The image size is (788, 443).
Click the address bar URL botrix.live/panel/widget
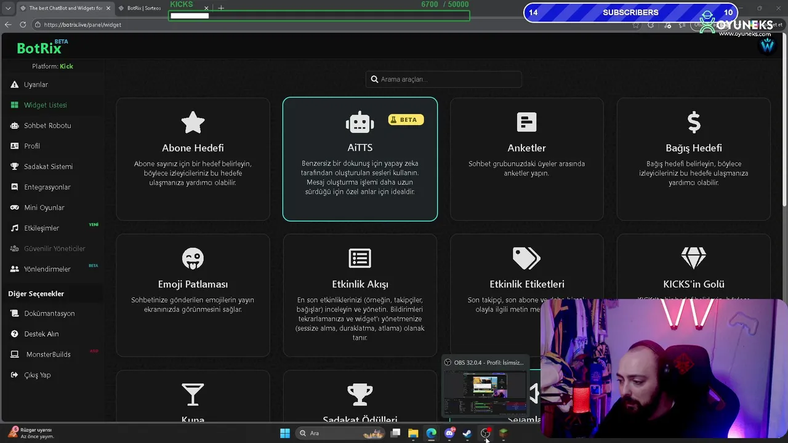[x=82, y=25]
